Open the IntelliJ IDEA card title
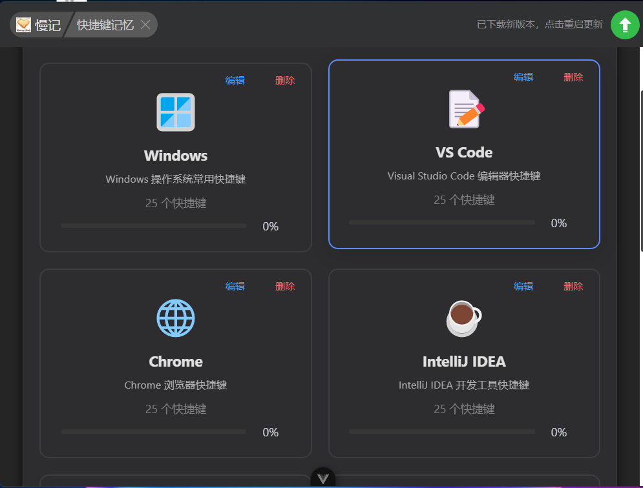This screenshot has height=488, width=643. tap(464, 361)
